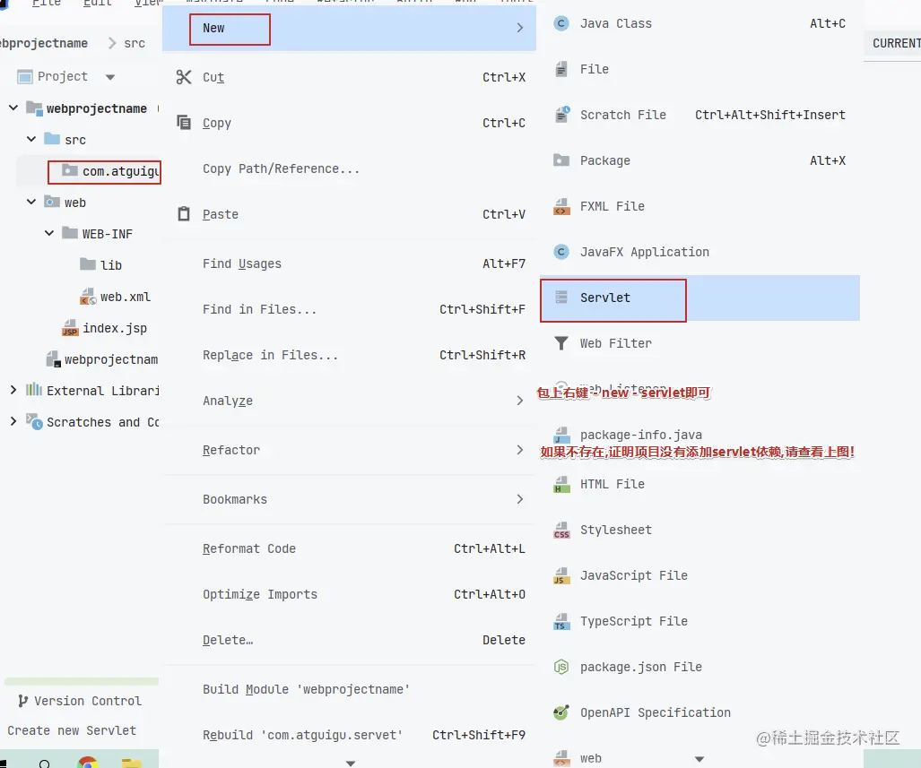Viewport: 921px width, 768px height.
Task: Select index.jsp in the tree
Action: coord(115,328)
